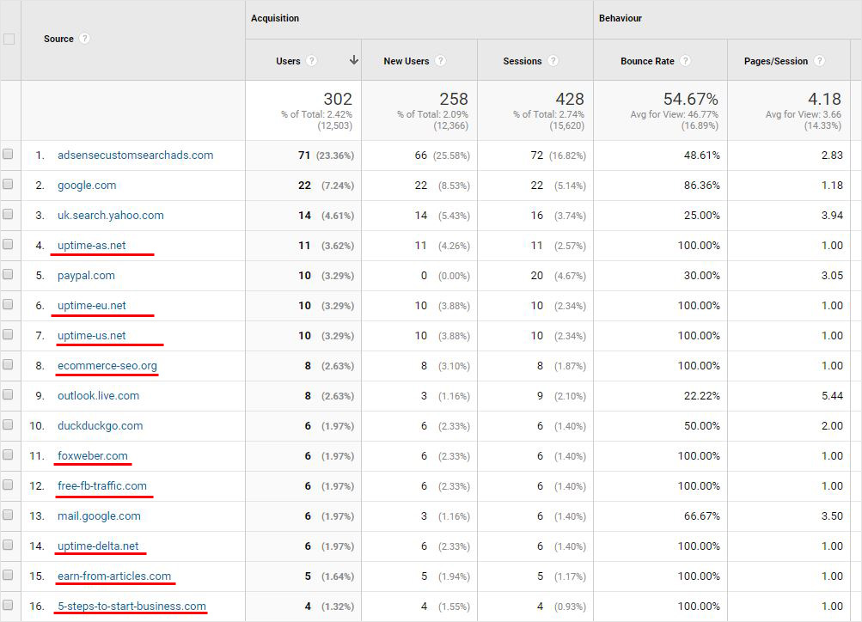Click the total users value 302
Image resolution: width=862 pixels, height=622 pixels.
pyautogui.click(x=338, y=99)
